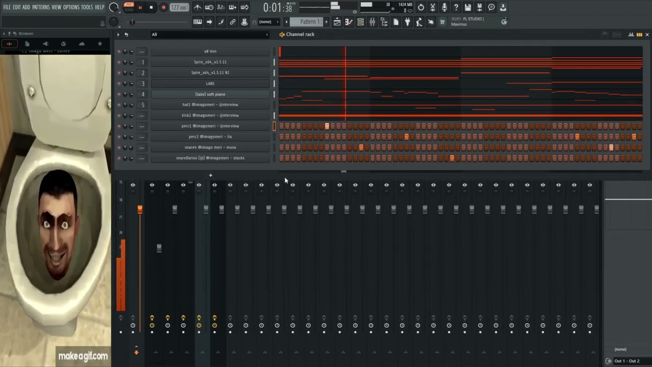Switch to PAT pattern mode
The image size is (652, 367).
(x=129, y=5)
